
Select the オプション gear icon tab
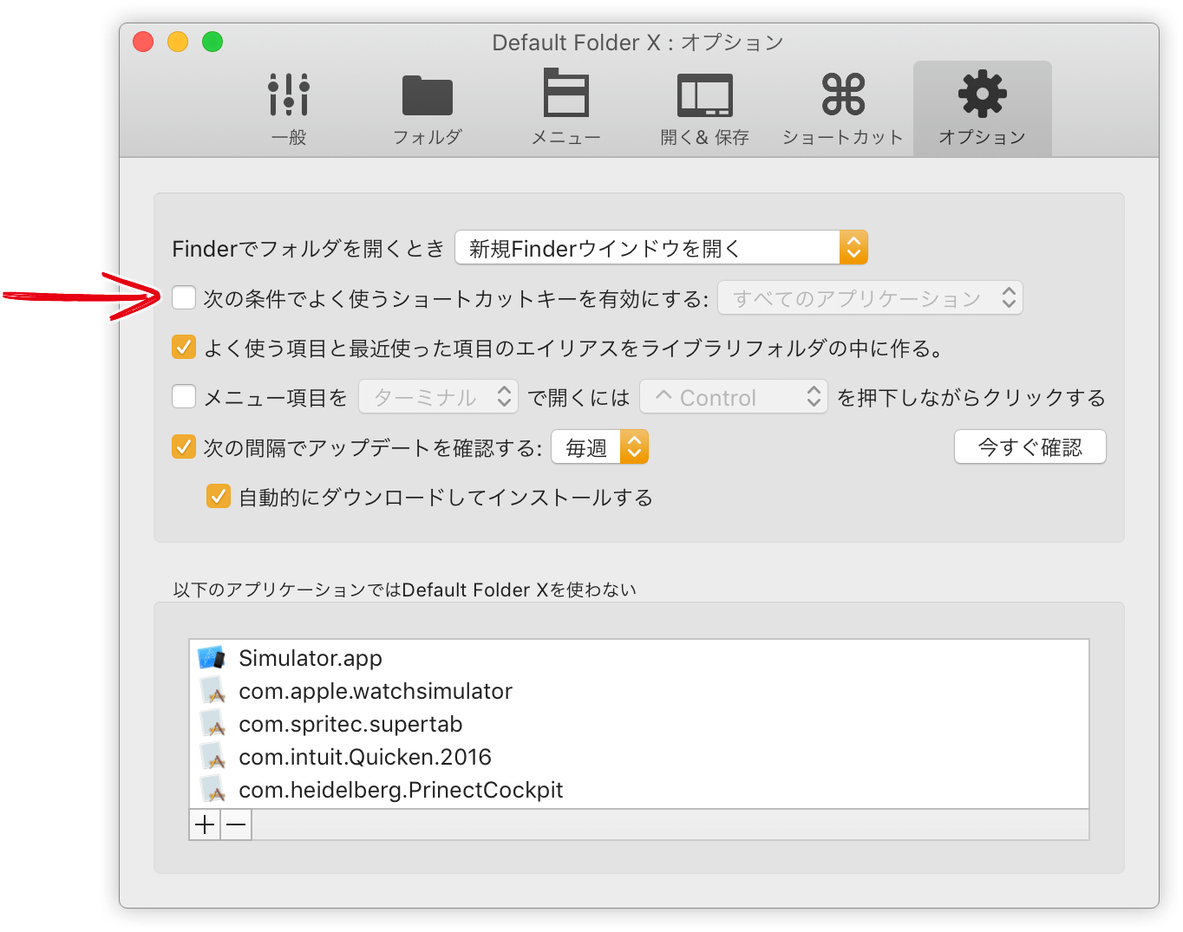[x=982, y=108]
